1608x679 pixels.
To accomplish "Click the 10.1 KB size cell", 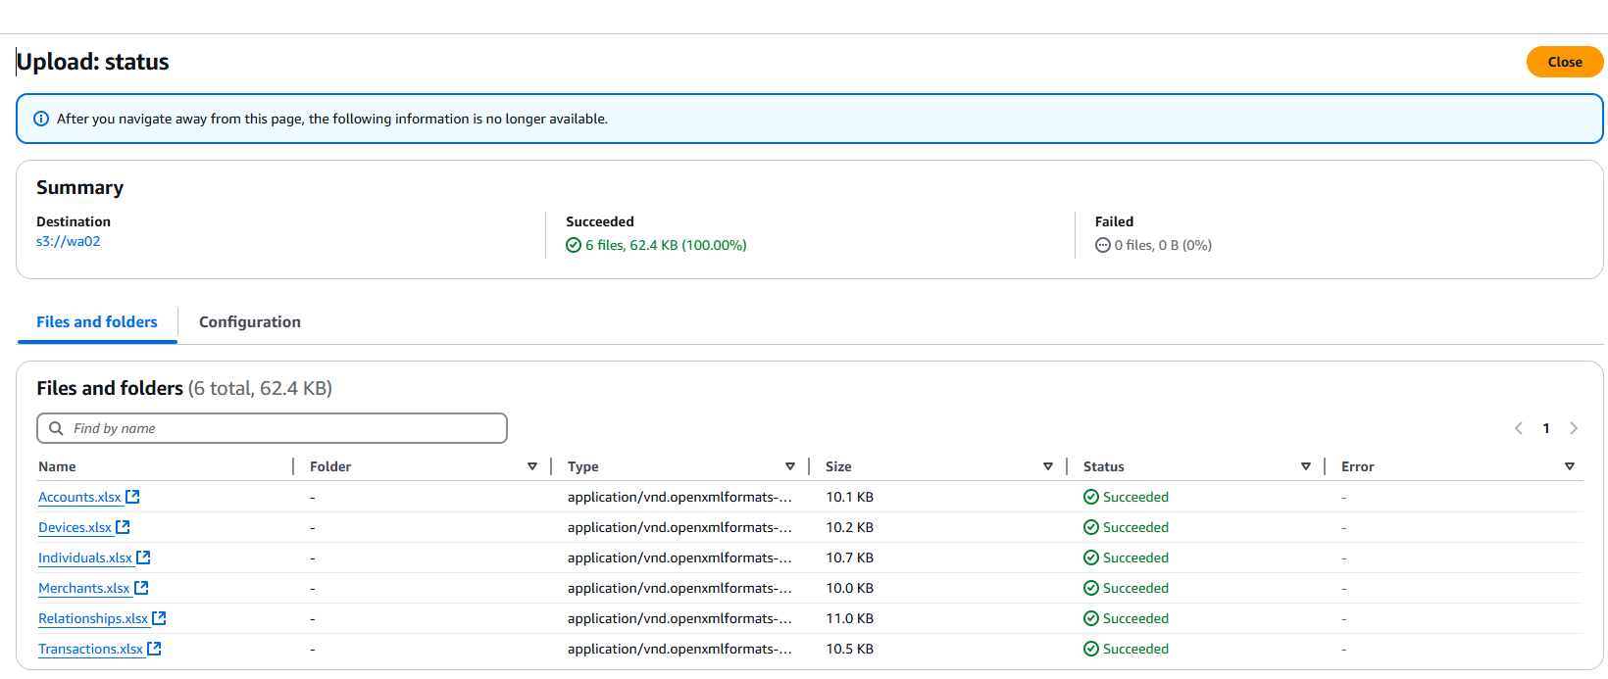I will tap(849, 497).
